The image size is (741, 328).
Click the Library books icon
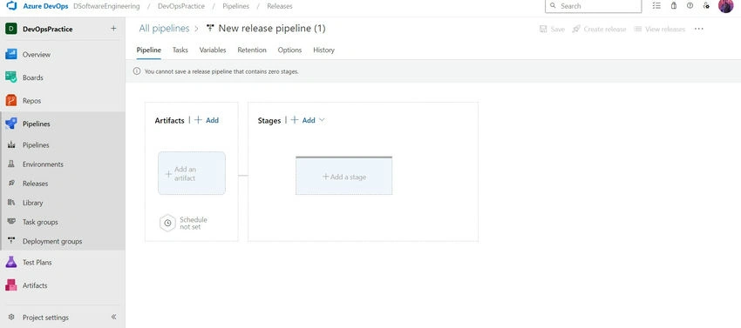coord(11,203)
